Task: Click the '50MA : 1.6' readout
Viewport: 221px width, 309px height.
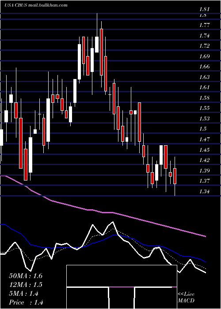Action: click(26, 276)
